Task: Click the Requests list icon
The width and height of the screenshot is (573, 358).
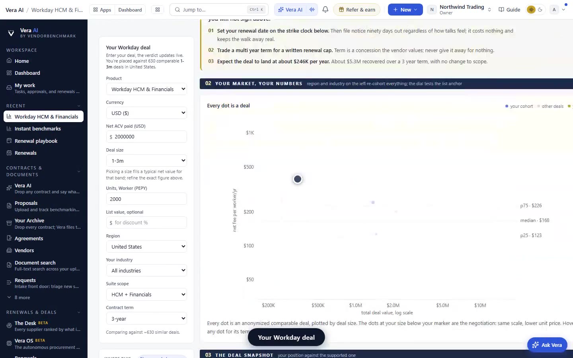Action: (x=9, y=283)
